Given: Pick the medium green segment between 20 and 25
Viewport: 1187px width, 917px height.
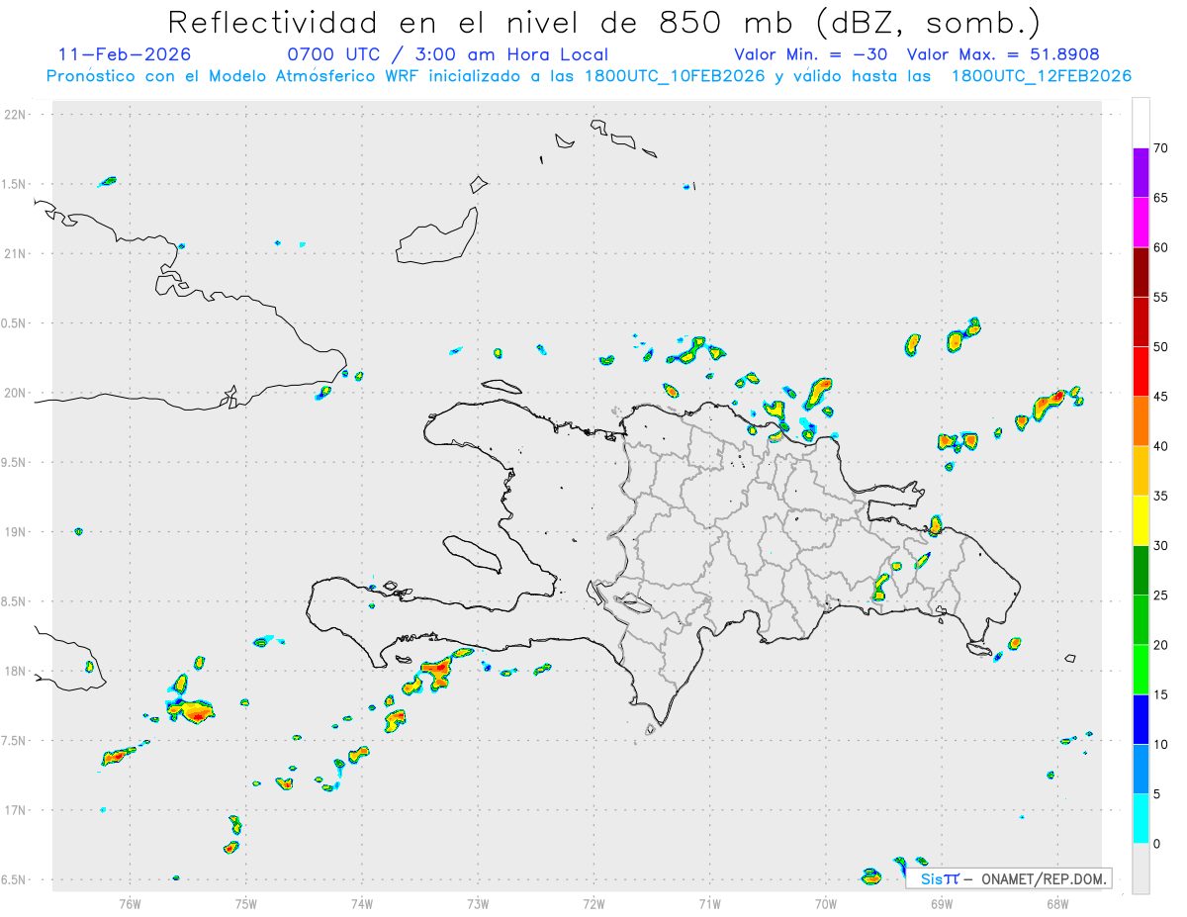Looking at the screenshot, I should pos(1141,619).
